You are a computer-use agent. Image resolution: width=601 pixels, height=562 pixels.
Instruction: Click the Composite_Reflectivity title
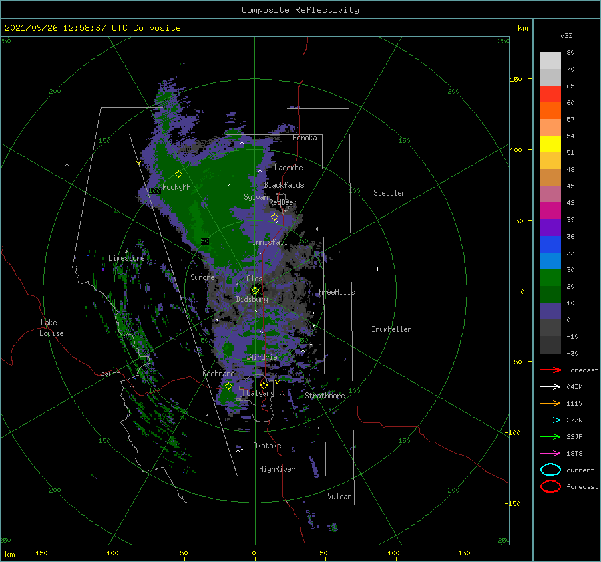(300, 10)
